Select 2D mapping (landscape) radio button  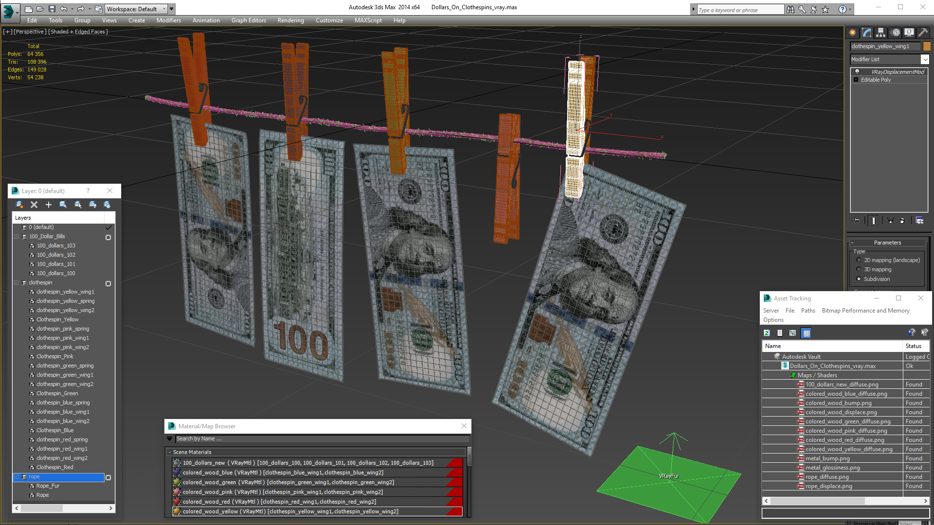click(x=859, y=260)
